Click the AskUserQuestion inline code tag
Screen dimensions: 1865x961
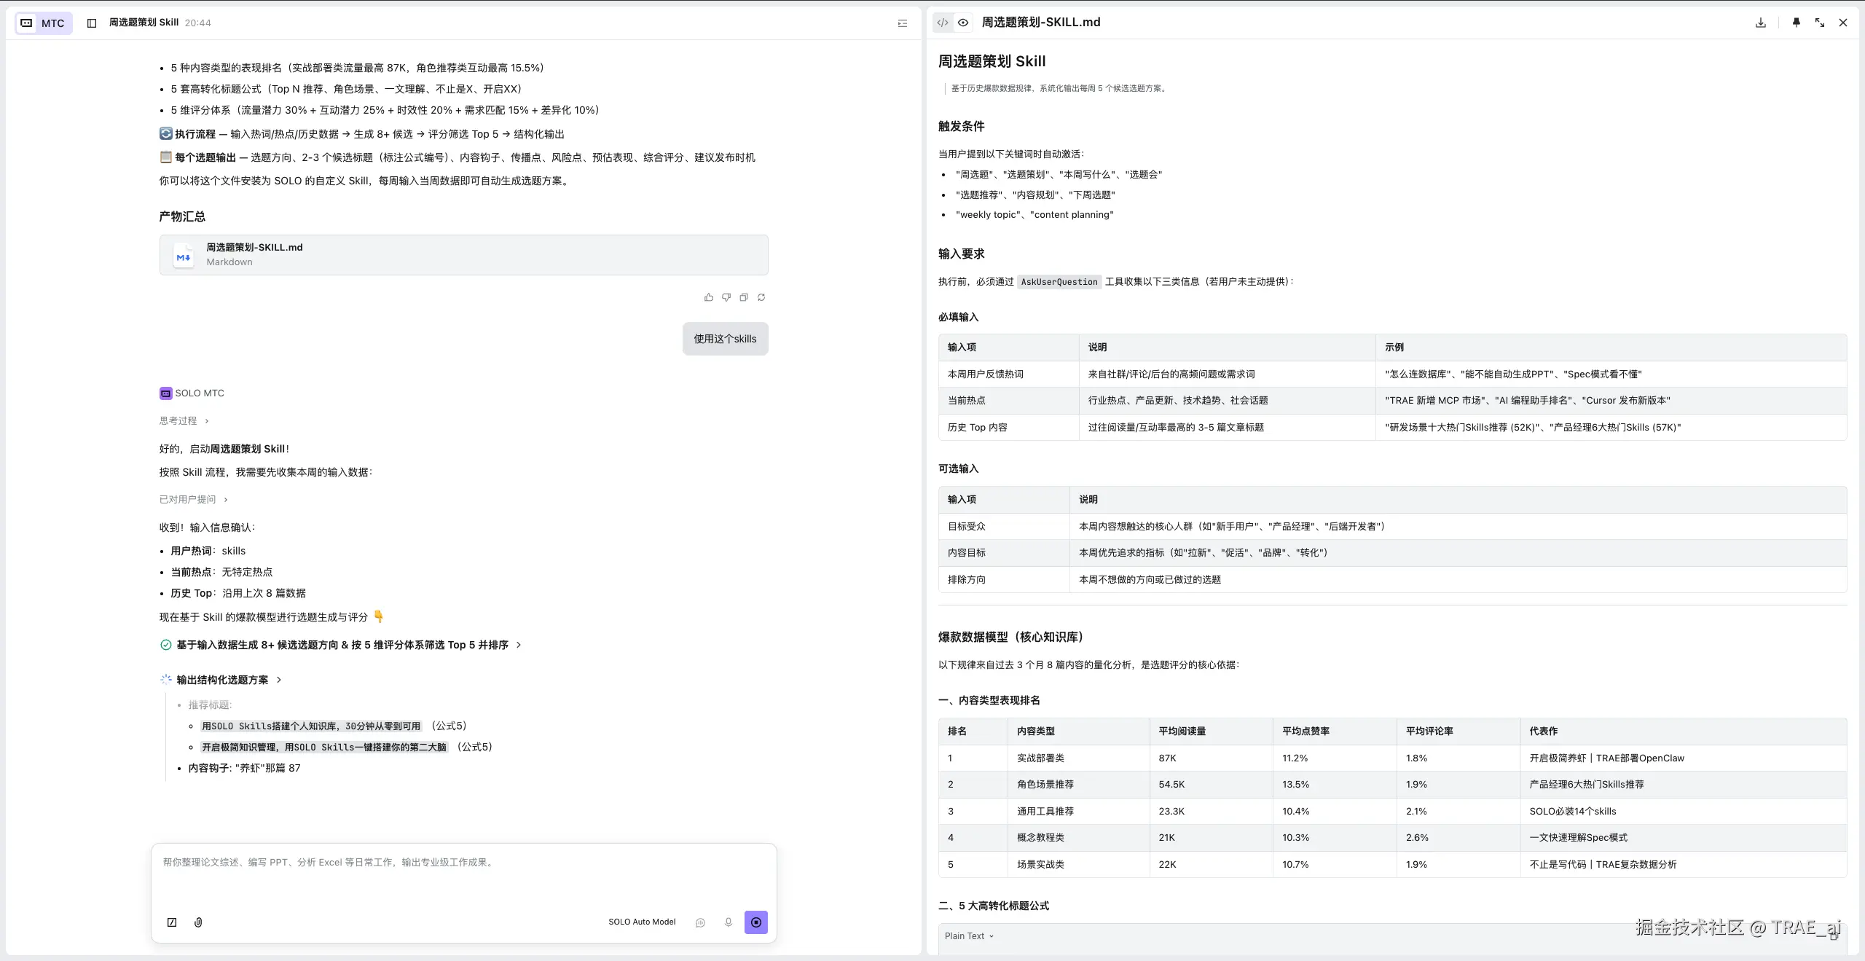[1059, 282]
